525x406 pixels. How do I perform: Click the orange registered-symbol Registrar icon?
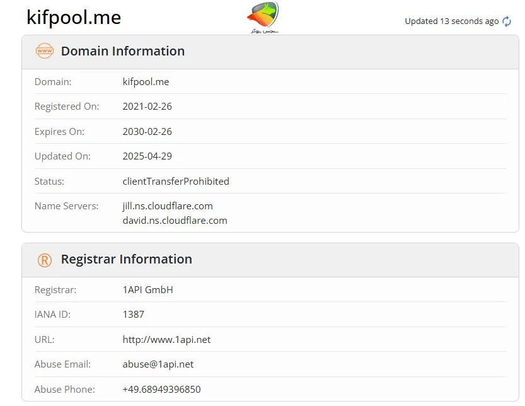(x=45, y=260)
